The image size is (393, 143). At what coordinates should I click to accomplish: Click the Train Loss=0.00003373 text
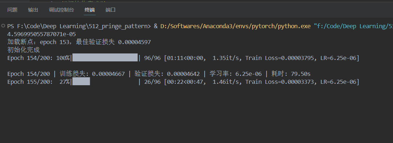point(280,82)
